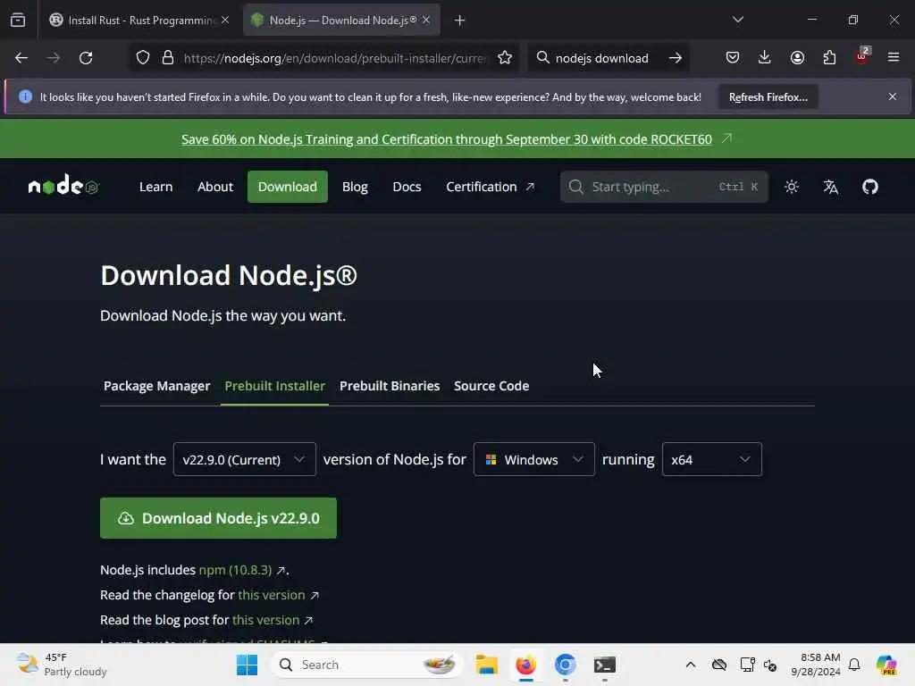Open the Save 60% training promo link
Screen dimensions: 915x686
pos(447,139)
